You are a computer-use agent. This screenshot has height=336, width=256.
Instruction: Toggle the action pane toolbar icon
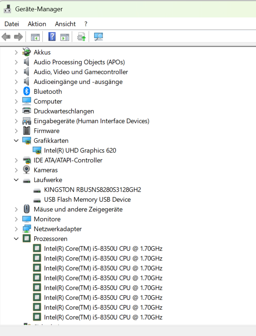point(65,37)
